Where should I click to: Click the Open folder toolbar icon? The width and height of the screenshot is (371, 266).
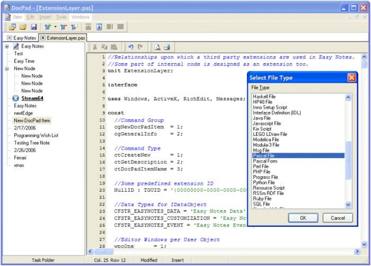pos(23,27)
